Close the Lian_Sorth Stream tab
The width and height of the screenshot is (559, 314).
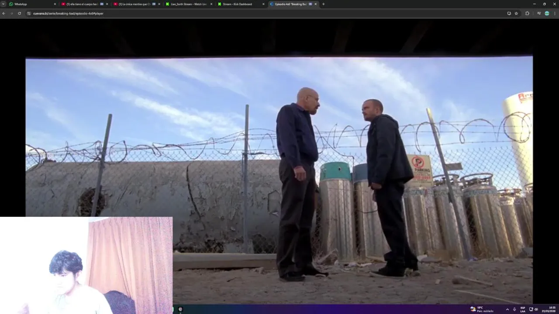(x=211, y=4)
